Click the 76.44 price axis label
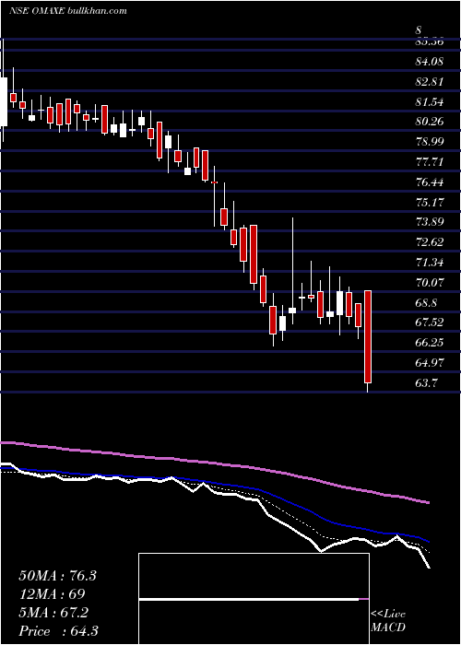The image size is (461, 645). (430, 182)
